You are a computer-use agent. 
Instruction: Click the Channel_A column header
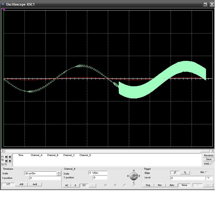pos(37,155)
